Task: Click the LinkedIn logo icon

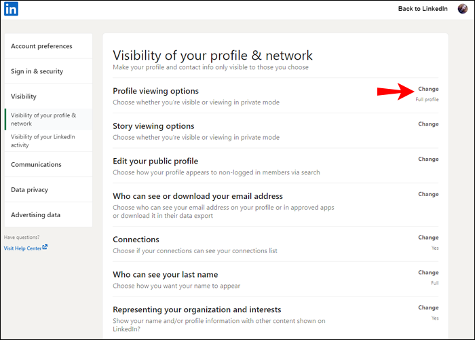Action: pos(12,9)
